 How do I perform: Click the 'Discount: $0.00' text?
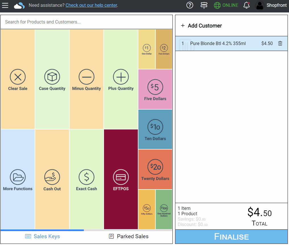tap(193, 224)
